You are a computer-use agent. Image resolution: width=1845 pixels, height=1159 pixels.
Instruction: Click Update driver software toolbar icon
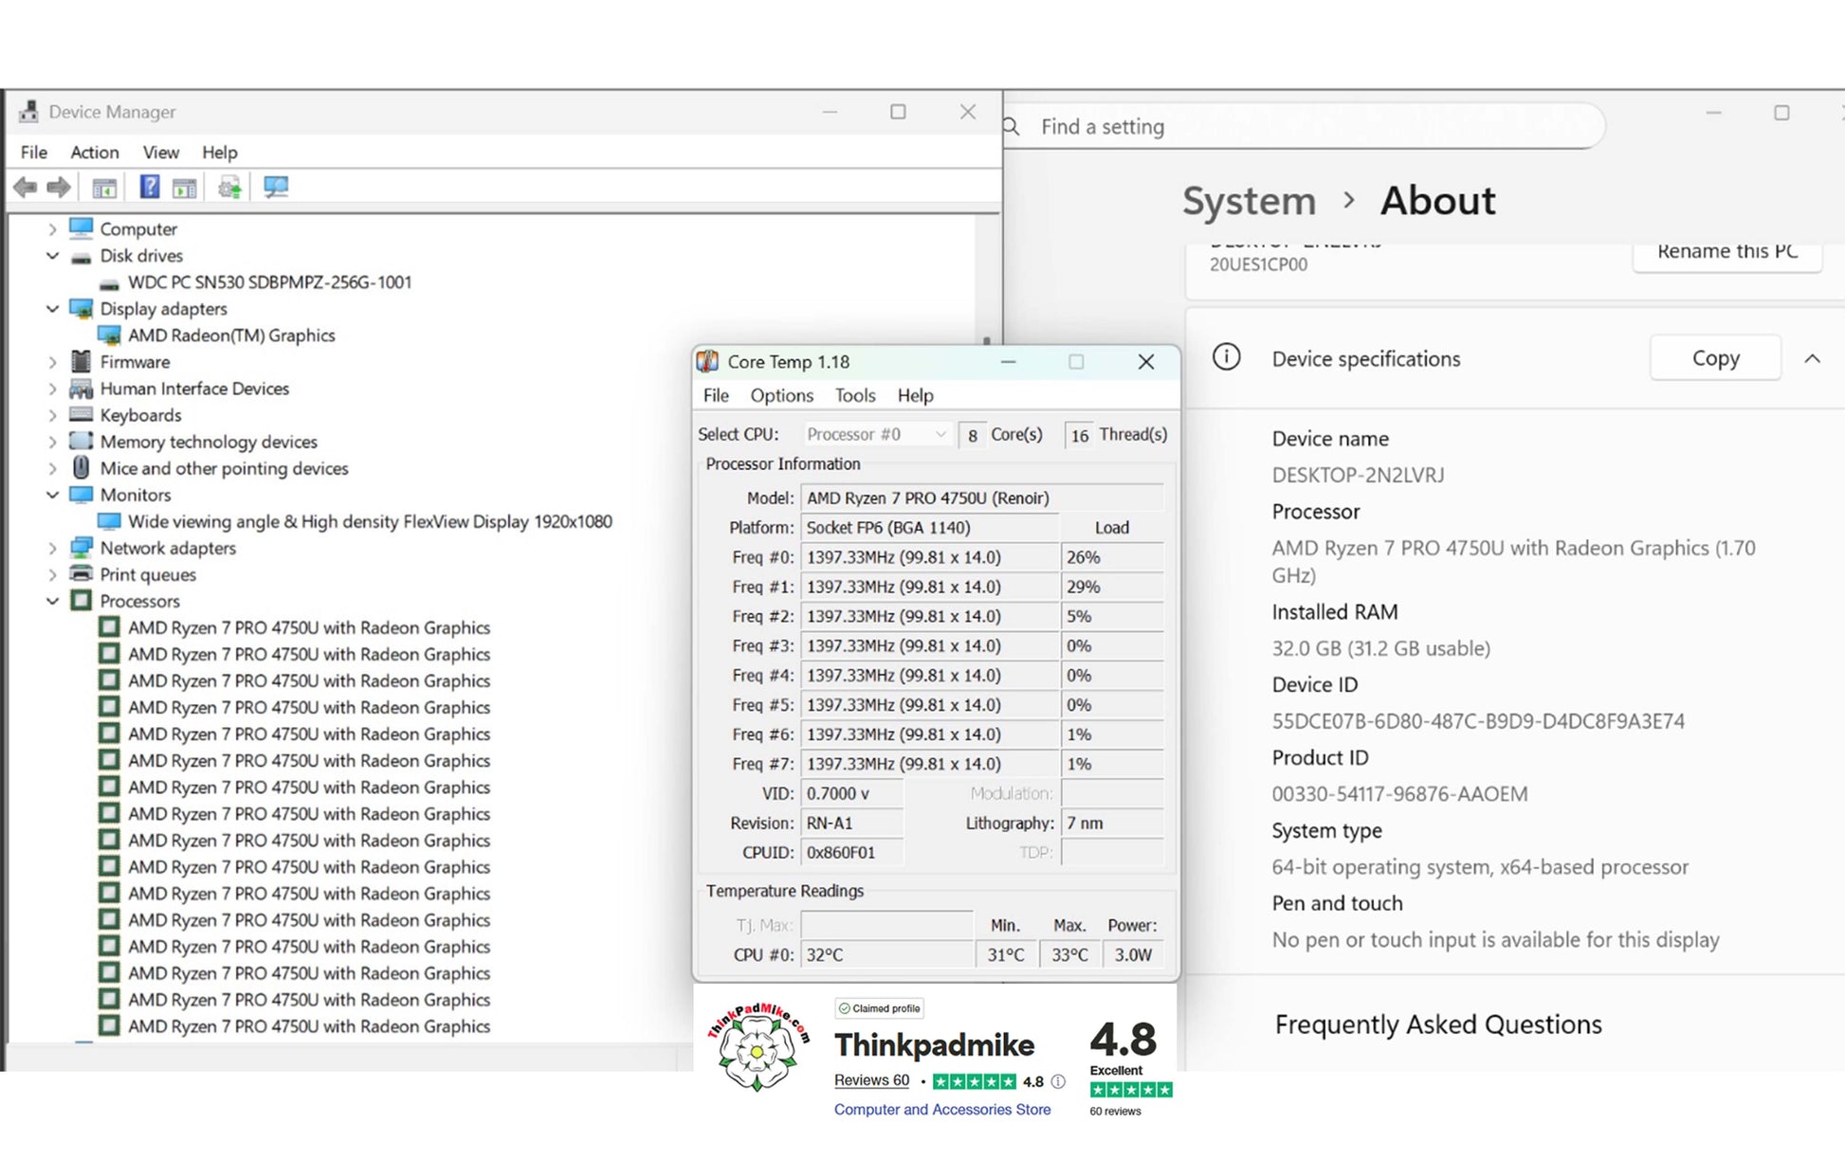point(229,187)
